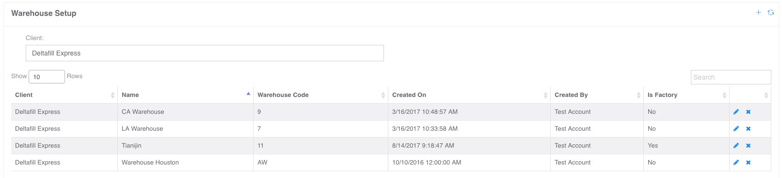Sort by Is Factory column

(686, 95)
